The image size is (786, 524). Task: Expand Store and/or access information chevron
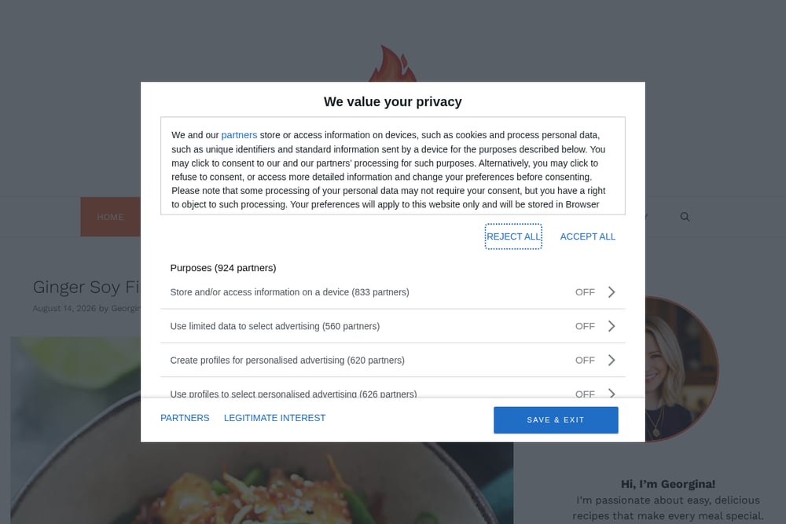point(612,292)
